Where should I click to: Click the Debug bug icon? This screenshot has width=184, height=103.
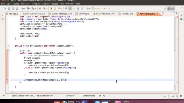pos(23,9)
